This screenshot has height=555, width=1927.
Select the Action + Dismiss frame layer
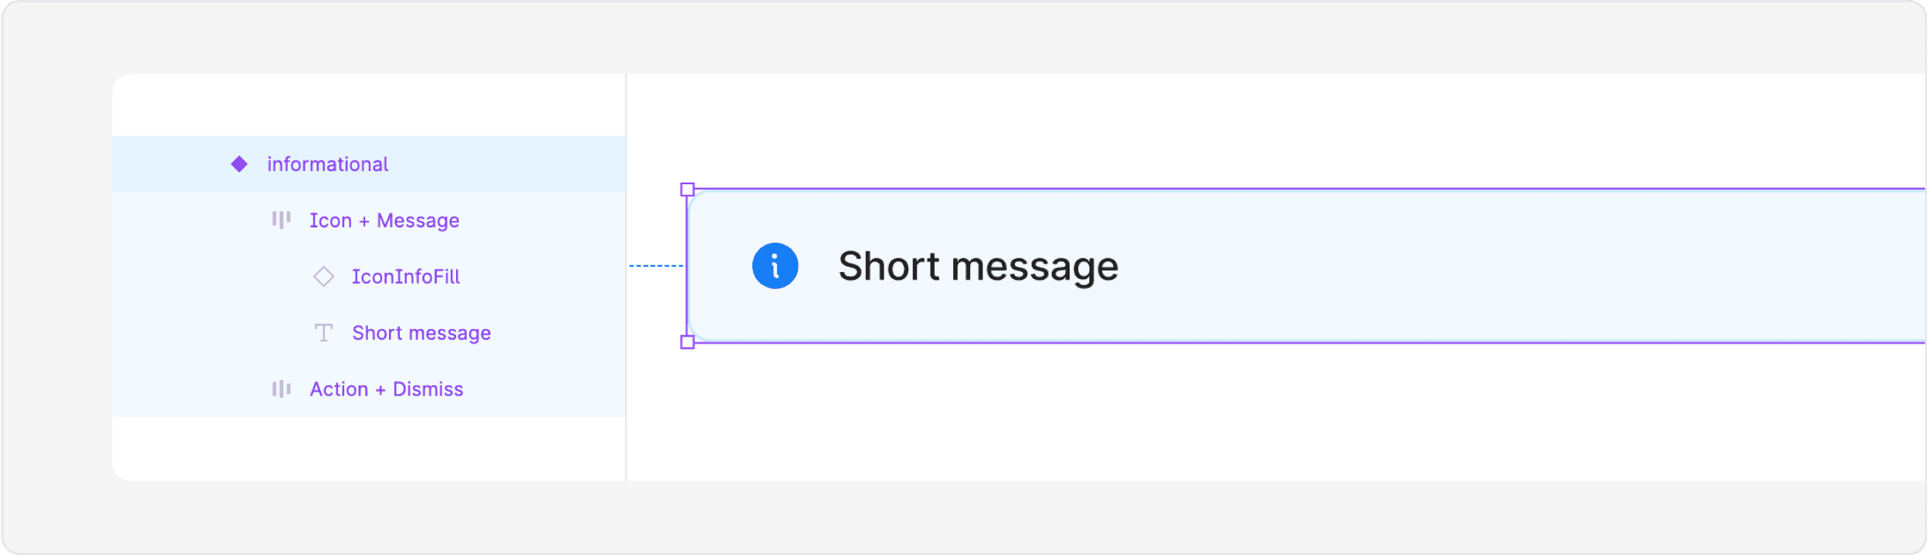[386, 388]
